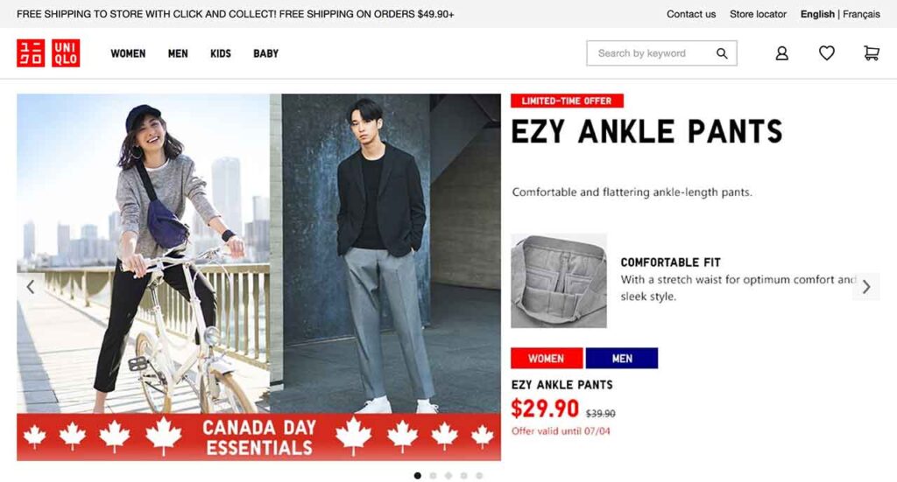Open the shopping cart icon
Screen dimensions: 897x482
coord(872,53)
